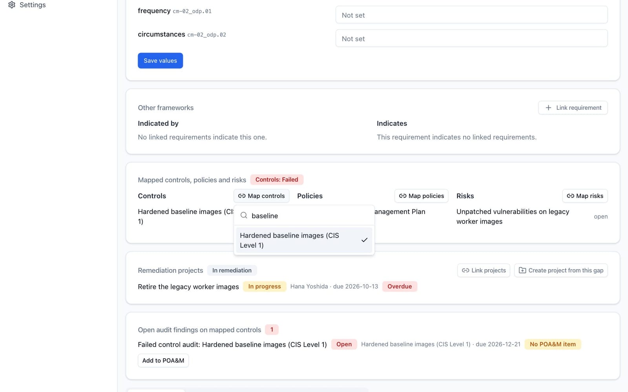
Task: Click the link icon on Link projects
Action: tap(466, 270)
